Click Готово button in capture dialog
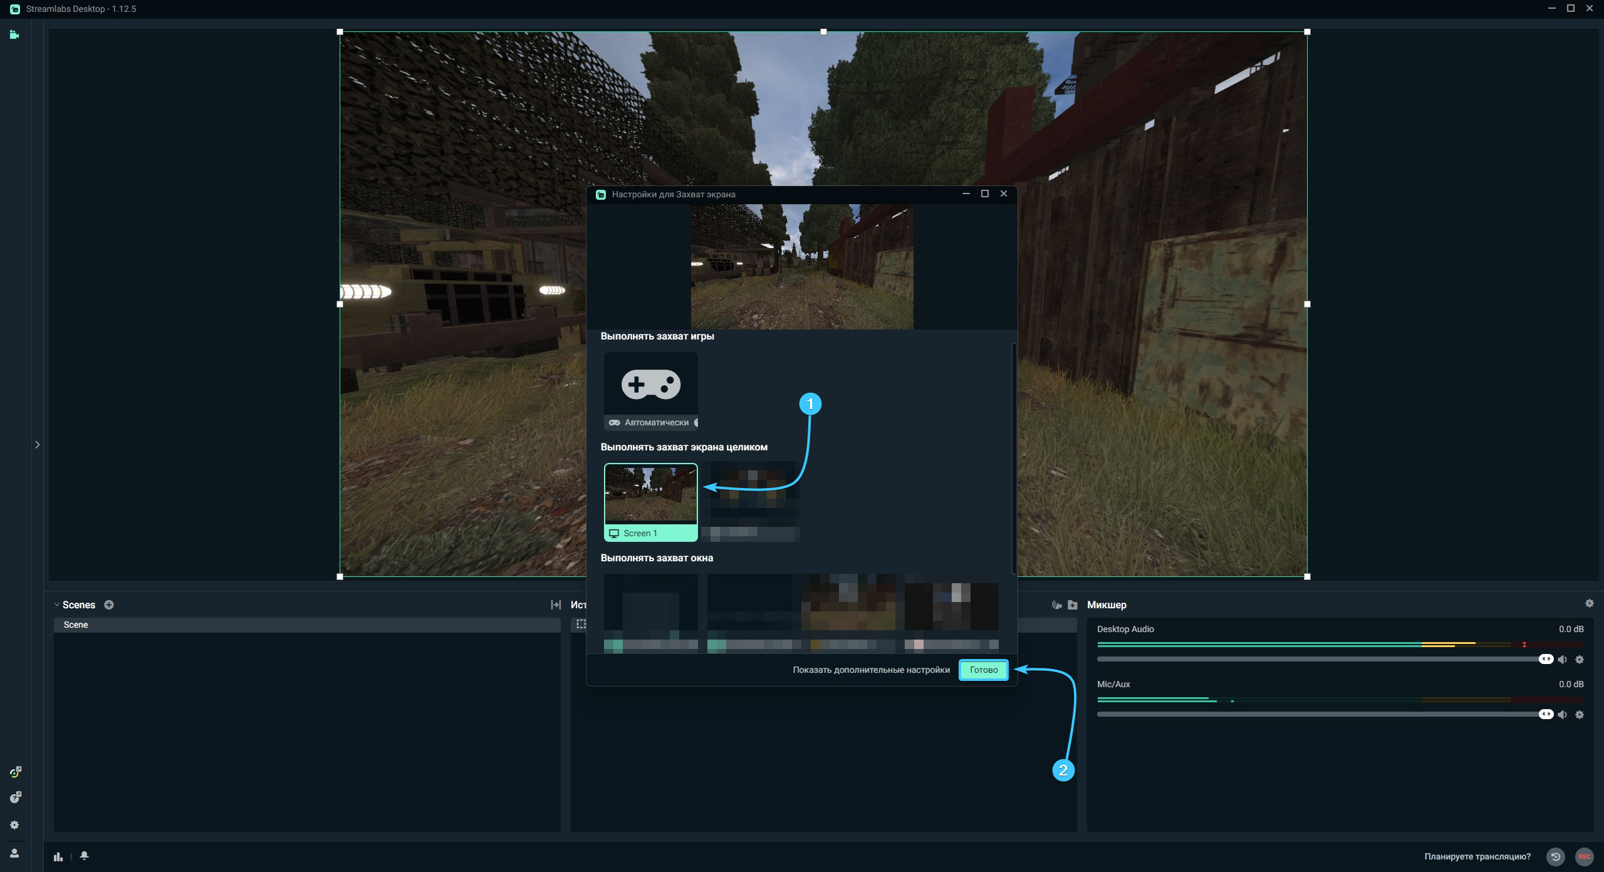The height and width of the screenshot is (872, 1604). pos(984,670)
